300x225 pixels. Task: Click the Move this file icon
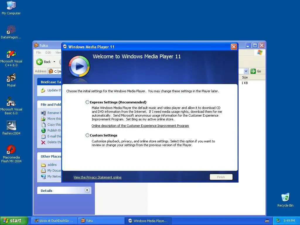tap(43, 119)
